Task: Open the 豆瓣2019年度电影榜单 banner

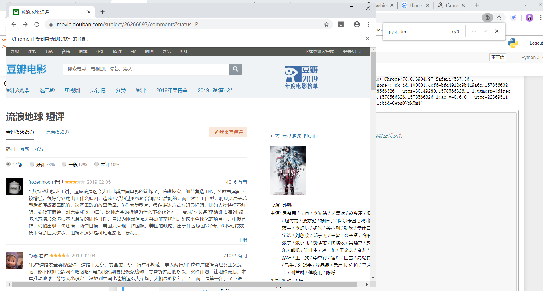Action: point(301,77)
